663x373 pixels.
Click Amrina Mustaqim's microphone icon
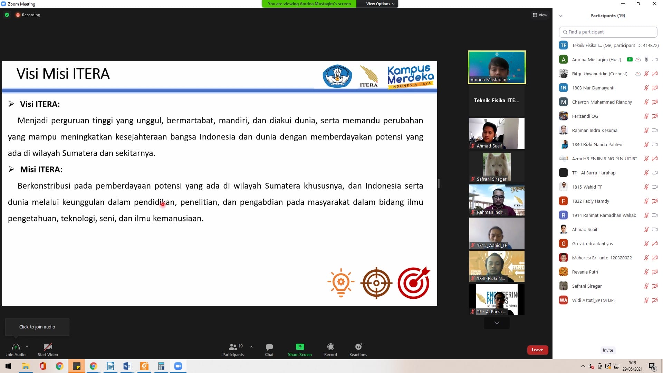point(646,59)
